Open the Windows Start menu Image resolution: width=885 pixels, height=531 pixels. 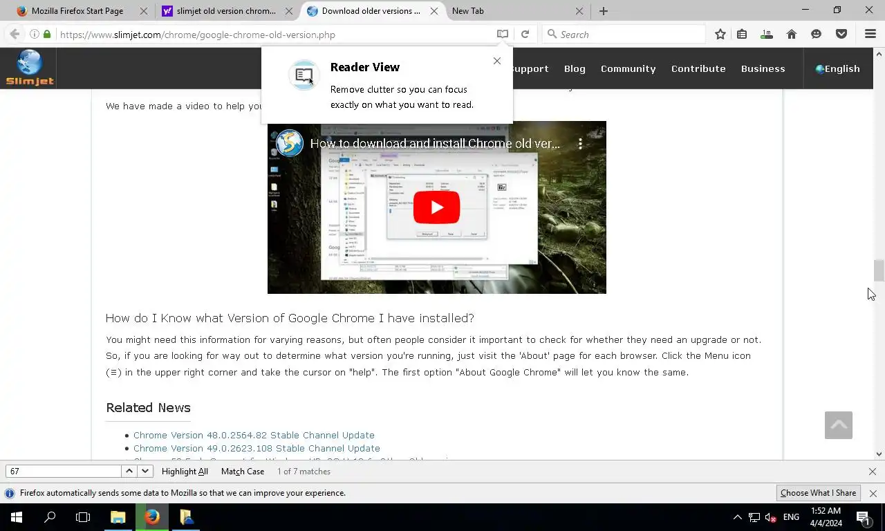coord(17,517)
